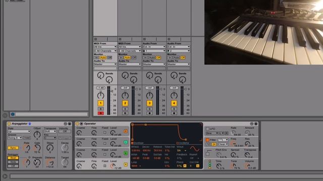Screen dimensions: 323x181
Task: Set track 1 Monitor to In
Action: 96,58
